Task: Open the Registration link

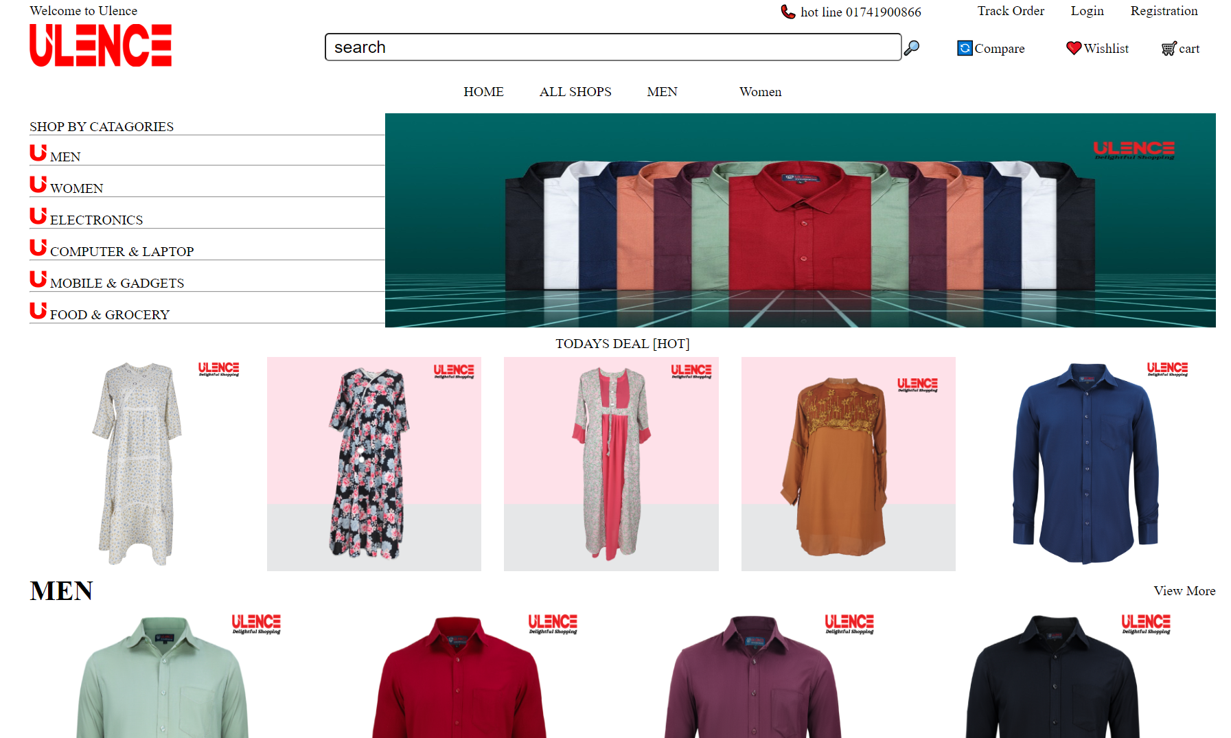Action: pyautogui.click(x=1164, y=11)
